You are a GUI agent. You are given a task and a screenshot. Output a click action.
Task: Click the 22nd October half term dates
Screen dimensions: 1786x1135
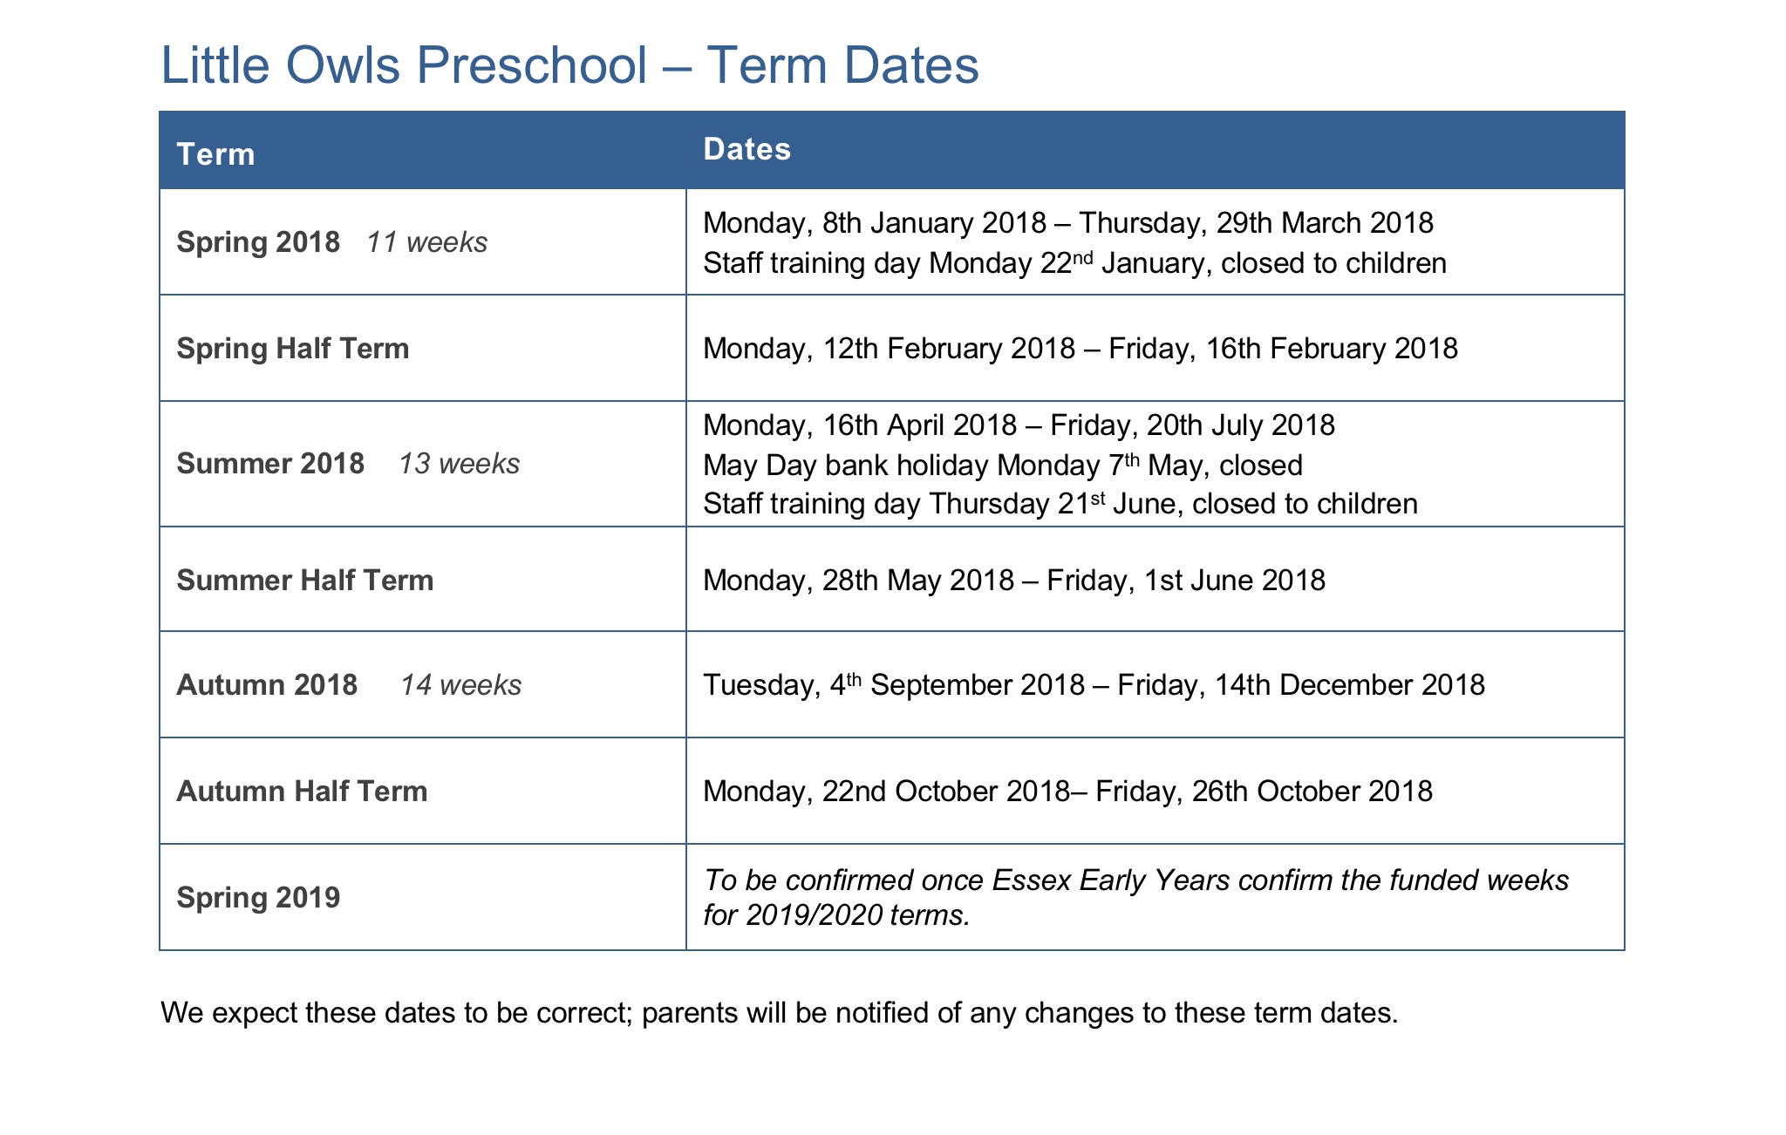[x=1067, y=791]
